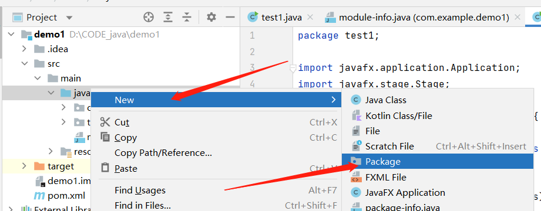
Task: Close the module-info.java tab
Action: click(x=517, y=17)
